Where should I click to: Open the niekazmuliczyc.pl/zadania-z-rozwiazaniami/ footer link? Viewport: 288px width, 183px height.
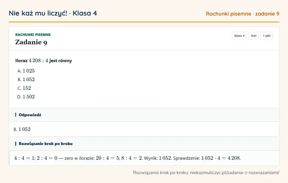(x=235, y=173)
